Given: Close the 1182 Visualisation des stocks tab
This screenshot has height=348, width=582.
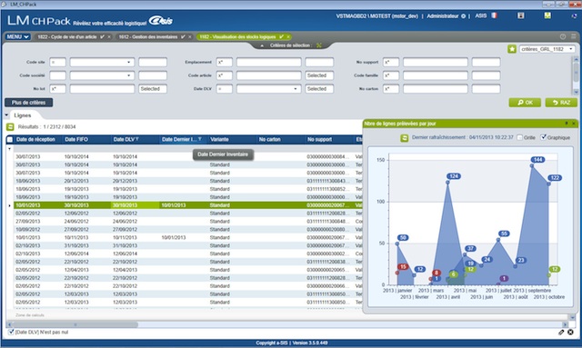Looking at the screenshot, I should tap(288, 36).
